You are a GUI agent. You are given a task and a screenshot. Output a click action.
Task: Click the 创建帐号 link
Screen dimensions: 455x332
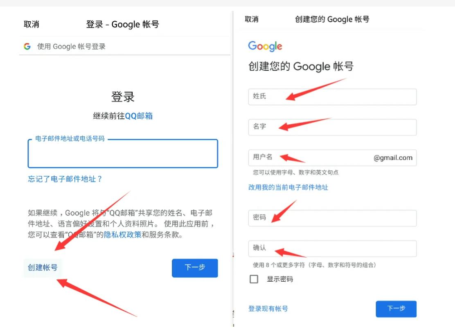[x=43, y=267]
